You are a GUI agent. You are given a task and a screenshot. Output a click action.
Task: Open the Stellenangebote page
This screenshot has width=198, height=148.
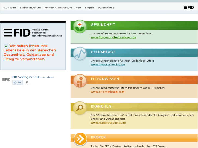[x=30, y=8]
